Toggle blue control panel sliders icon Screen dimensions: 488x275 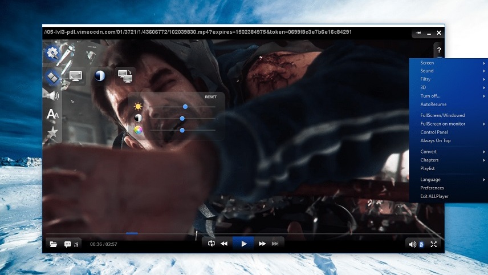point(422,244)
